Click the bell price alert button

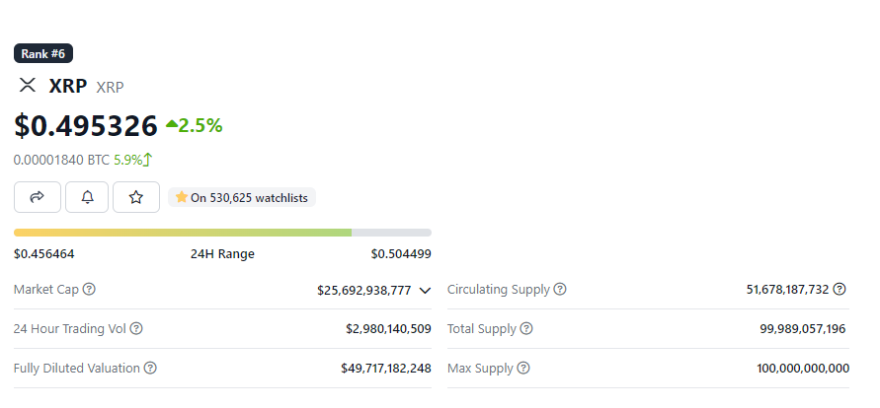(x=87, y=197)
